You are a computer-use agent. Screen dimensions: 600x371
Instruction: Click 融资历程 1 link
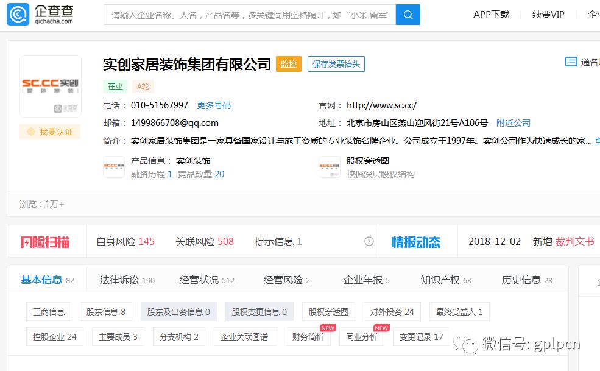(152, 174)
